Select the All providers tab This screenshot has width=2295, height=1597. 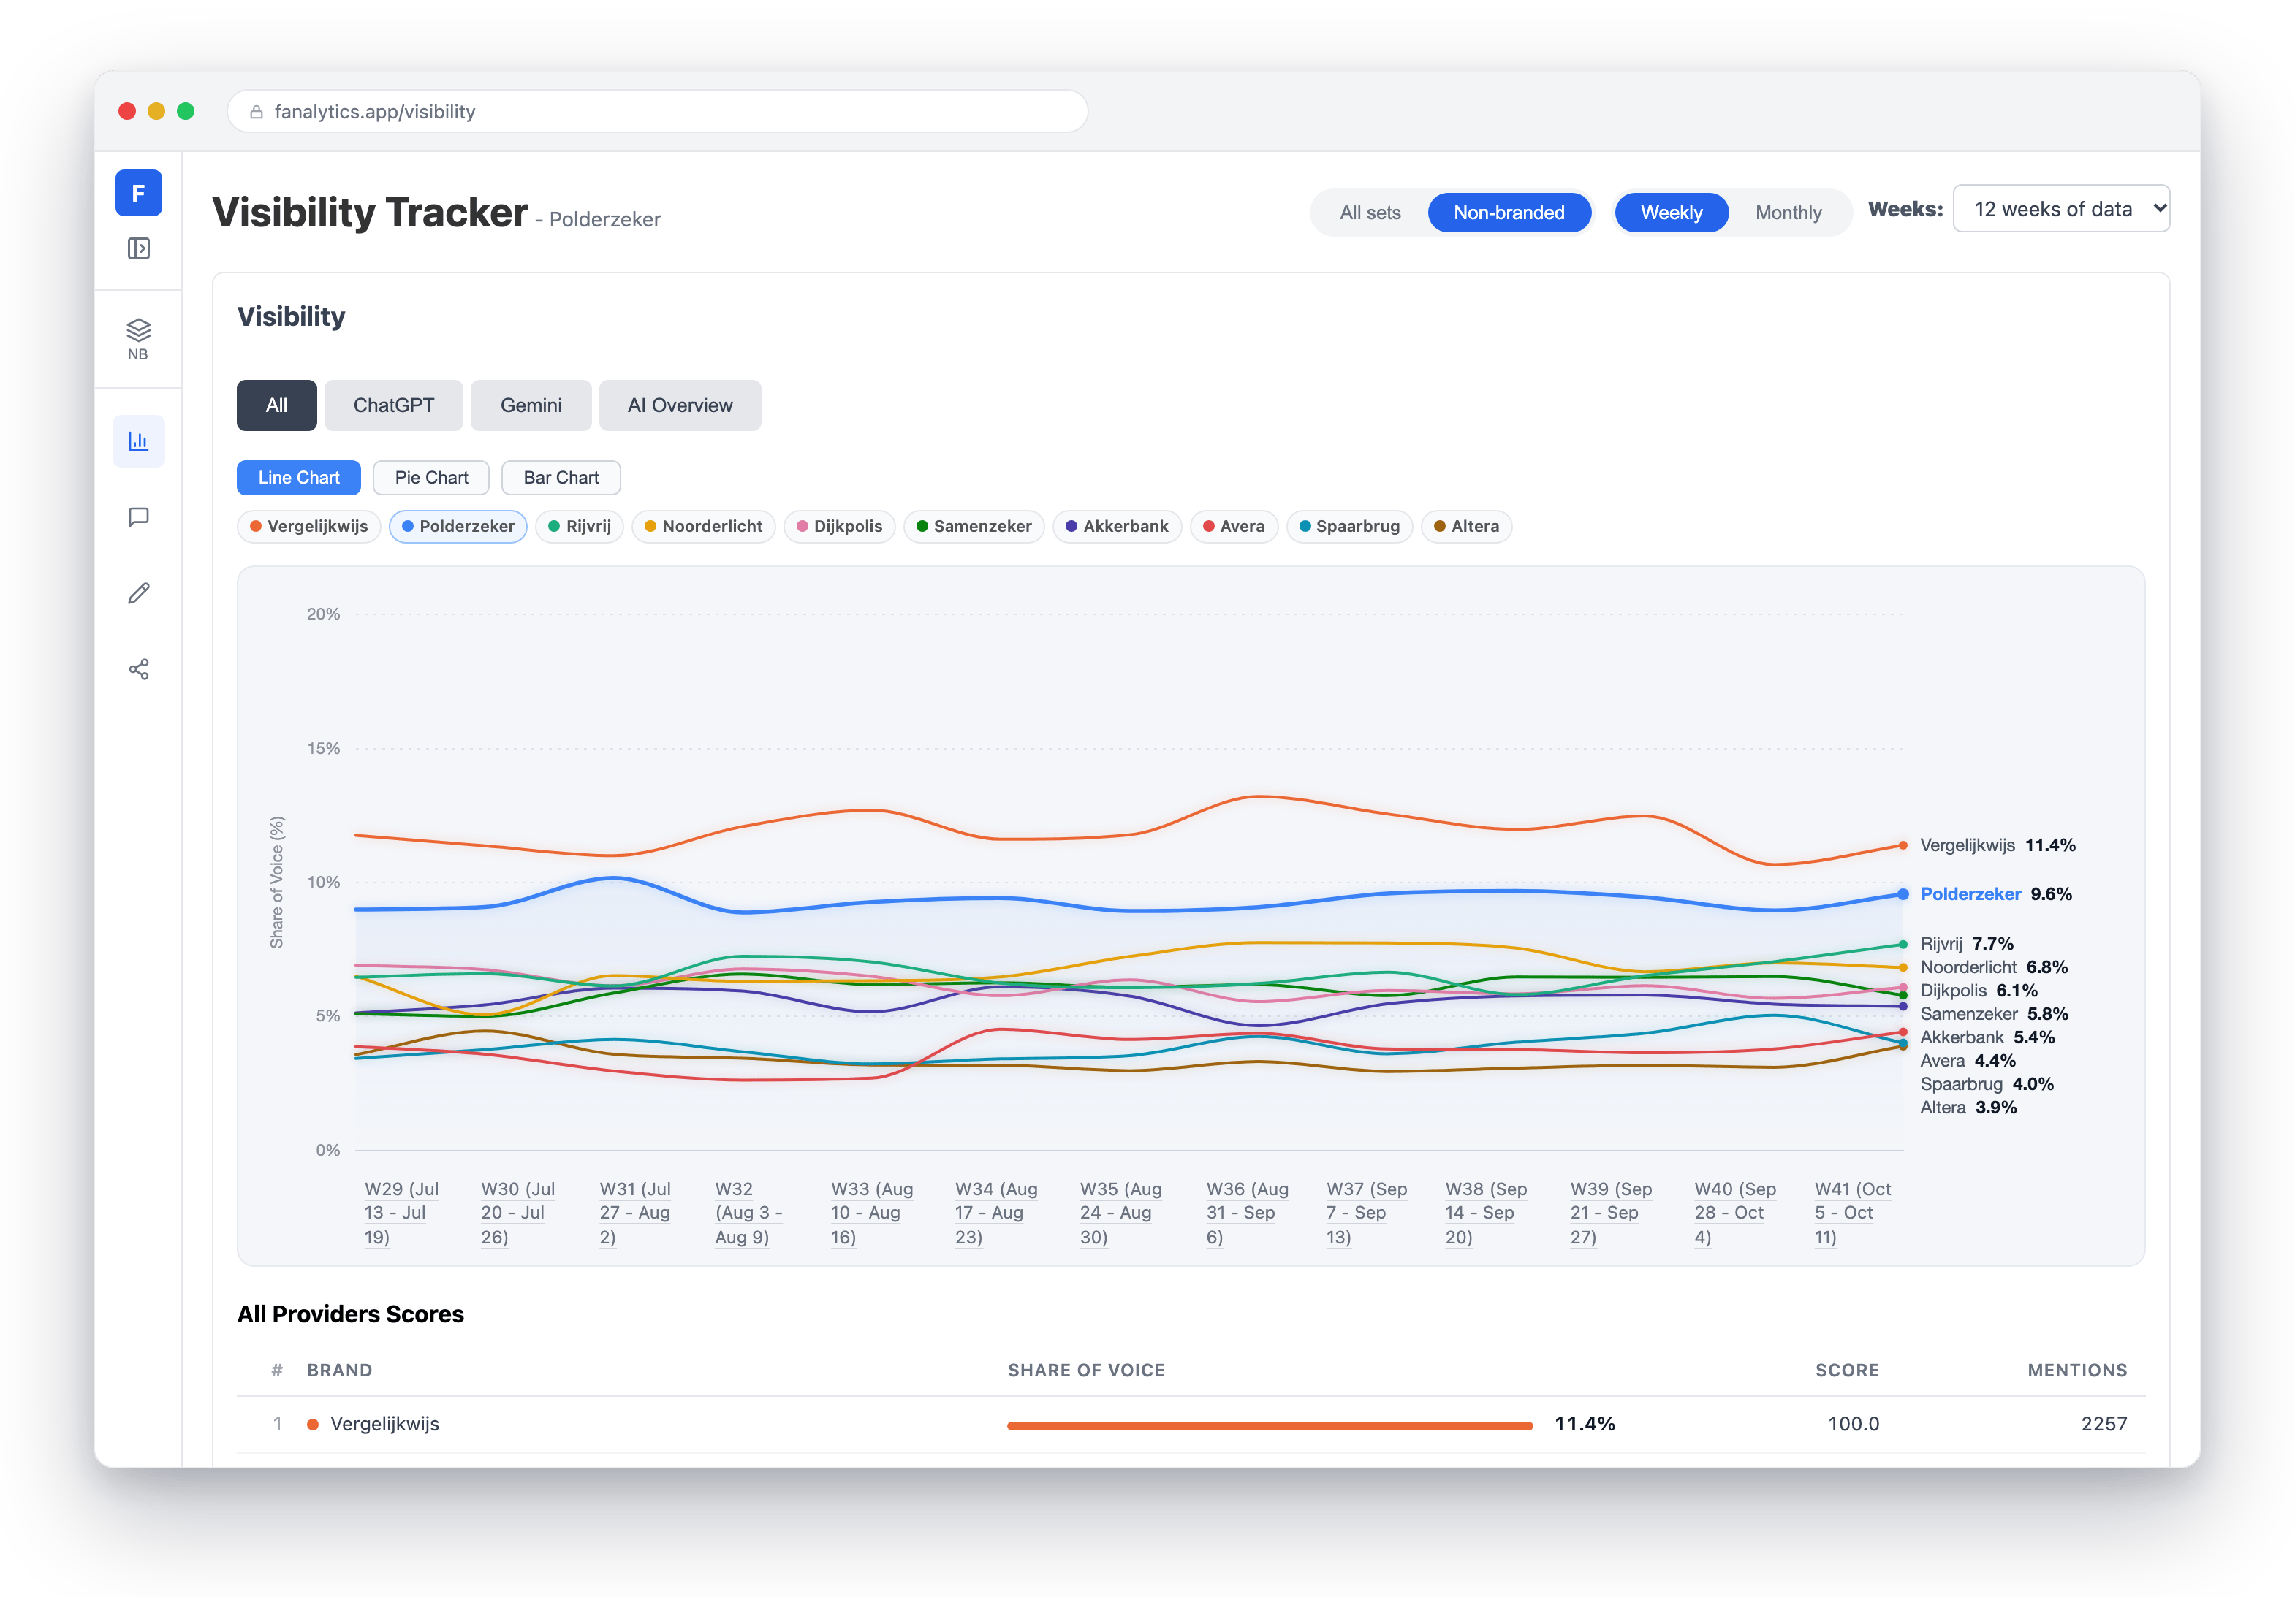click(x=277, y=405)
